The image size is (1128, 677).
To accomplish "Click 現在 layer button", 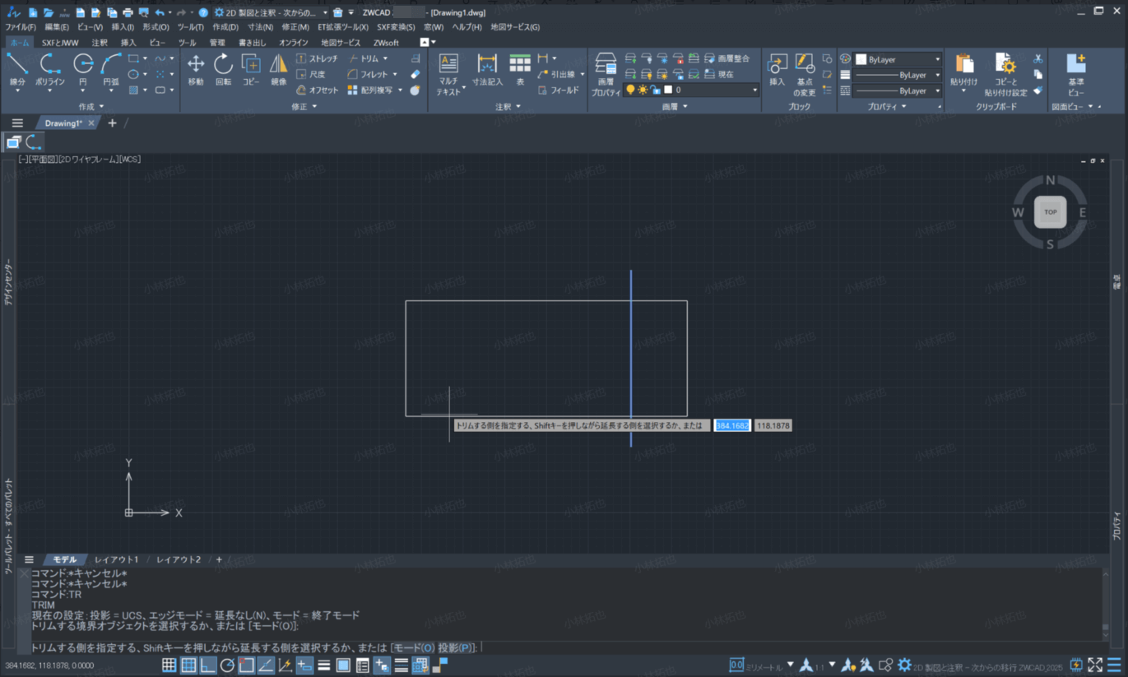I will click(719, 74).
